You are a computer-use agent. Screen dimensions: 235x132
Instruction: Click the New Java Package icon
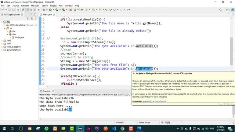click(x=70, y=10)
